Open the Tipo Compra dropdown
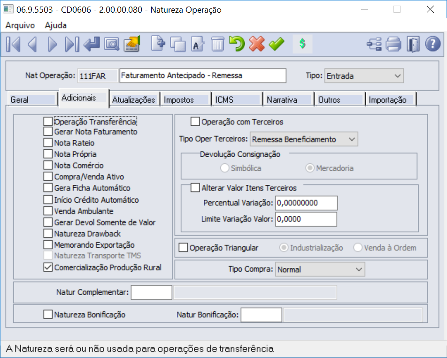 coord(320,269)
